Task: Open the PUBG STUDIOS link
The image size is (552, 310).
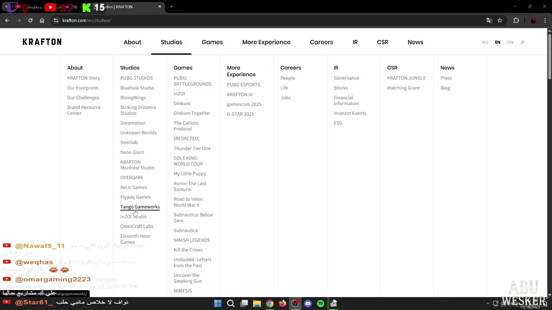Action: (136, 78)
